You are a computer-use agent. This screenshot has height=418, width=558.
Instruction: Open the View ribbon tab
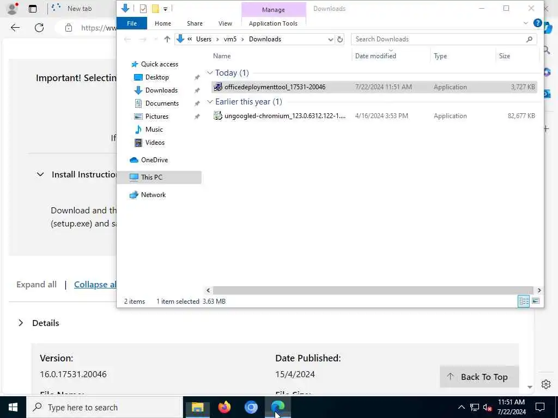coord(225,23)
